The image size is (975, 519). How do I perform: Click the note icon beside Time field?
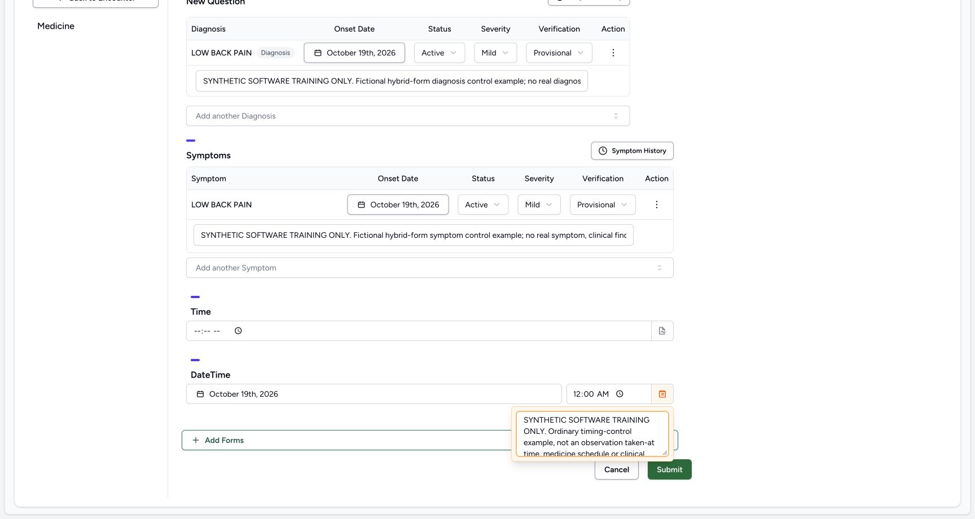(662, 331)
